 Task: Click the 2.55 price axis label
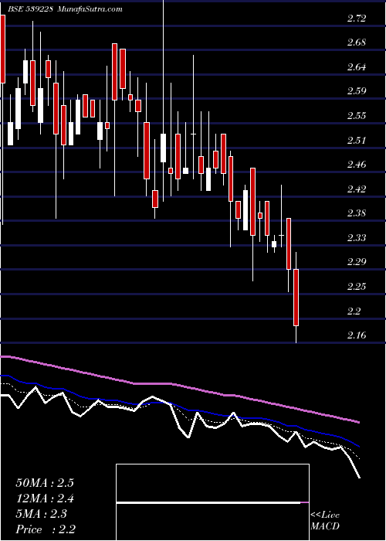click(357, 116)
